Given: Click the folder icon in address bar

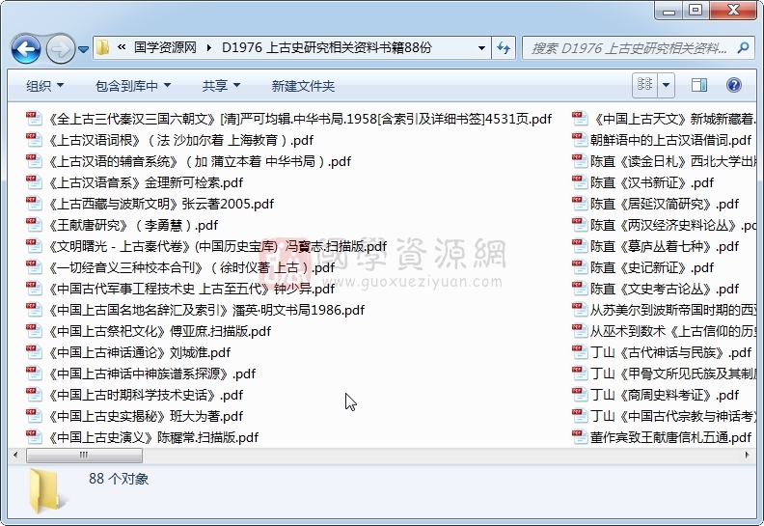Looking at the screenshot, I should pos(103,48).
